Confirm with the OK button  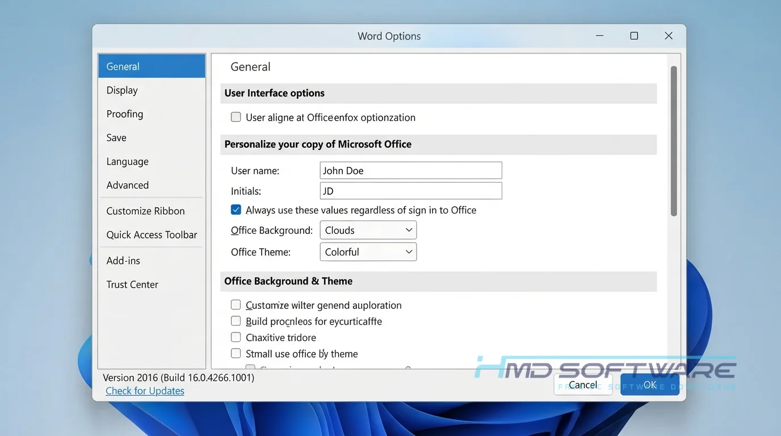[x=650, y=385]
